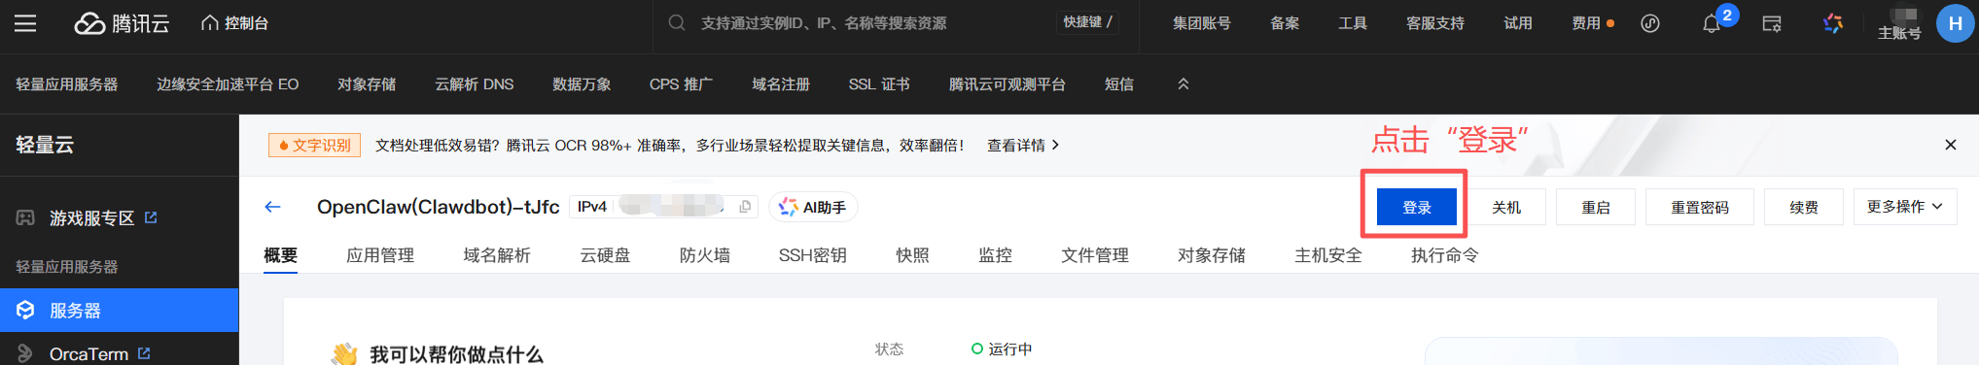Open the H account avatar
Viewport: 1979px width, 365px height.
[1956, 23]
